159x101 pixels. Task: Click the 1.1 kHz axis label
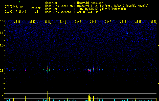tap(2, 33)
